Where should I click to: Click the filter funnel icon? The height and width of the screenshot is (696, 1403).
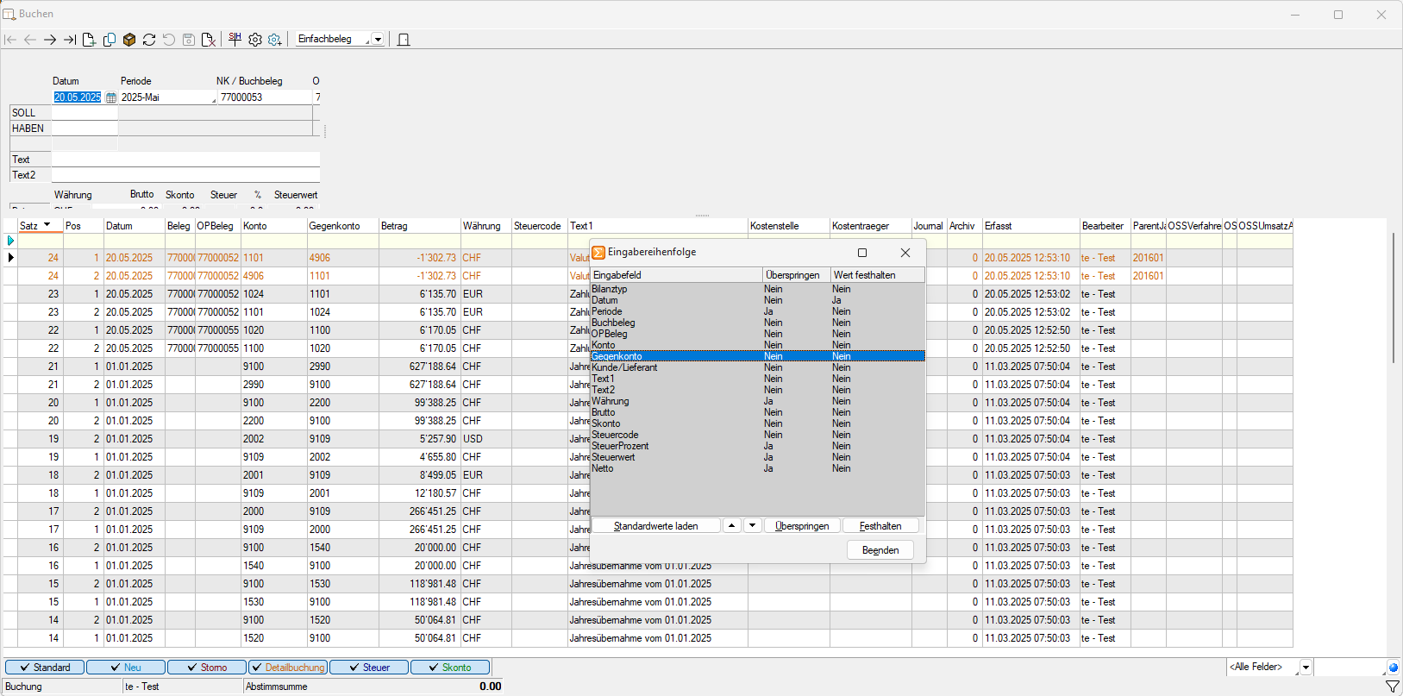click(x=1392, y=687)
